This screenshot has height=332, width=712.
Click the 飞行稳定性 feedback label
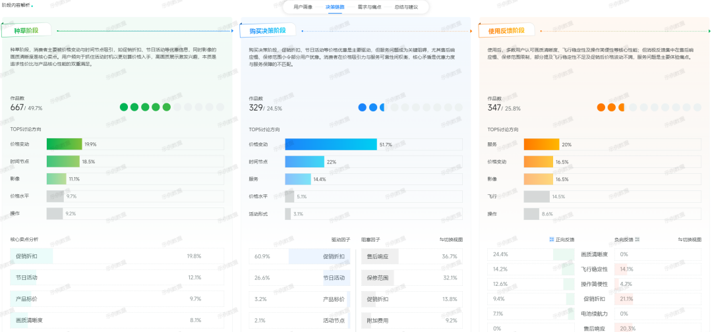tap(595, 269)
